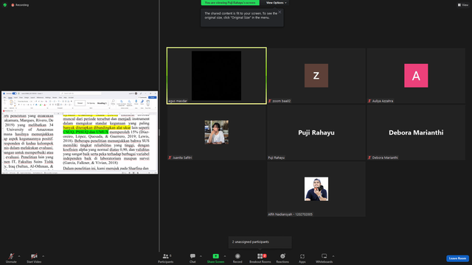The height and width of the screenshot is (265, 472).
Task: Switch to References tab in Word ribbon
Action: (40, 97)
